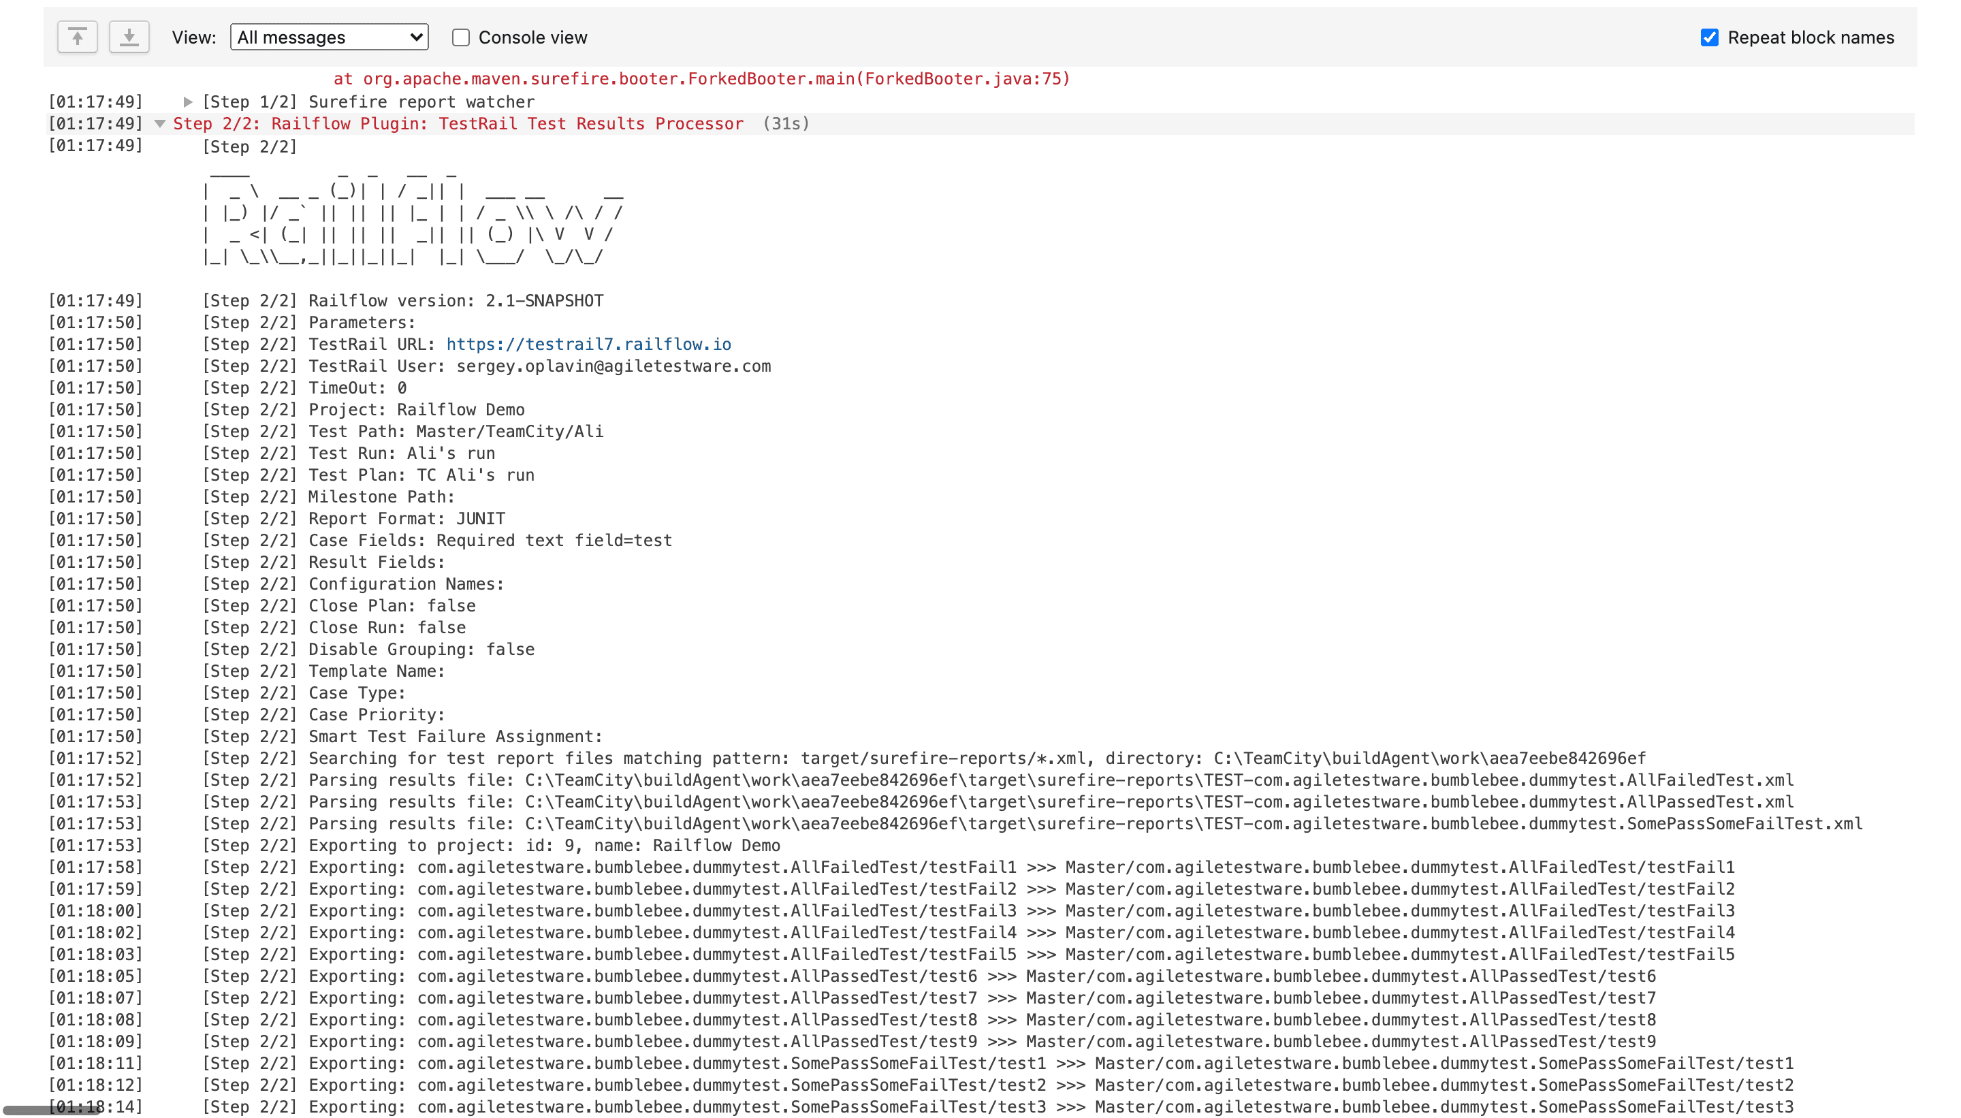Screen dimensions: 1961x1118
Task: Click the Report Format: JUNIT line
Action: pyautogui.click(x=407, y=519)
